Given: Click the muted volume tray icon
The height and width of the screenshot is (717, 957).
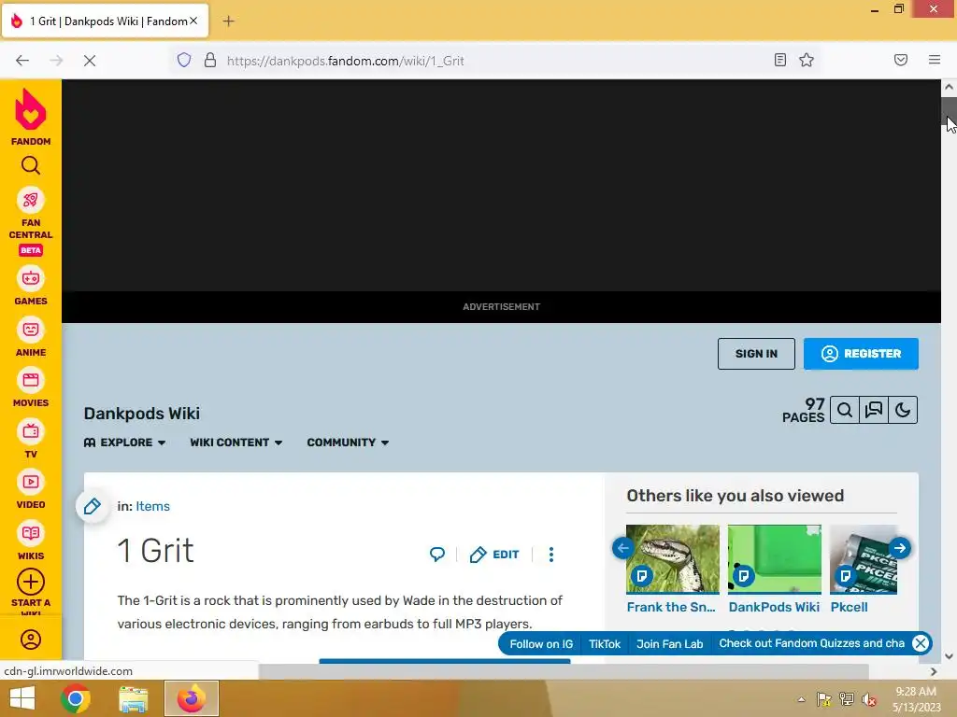Looking at the screenshot, I should pyautogui.click(x=869, y=699).
